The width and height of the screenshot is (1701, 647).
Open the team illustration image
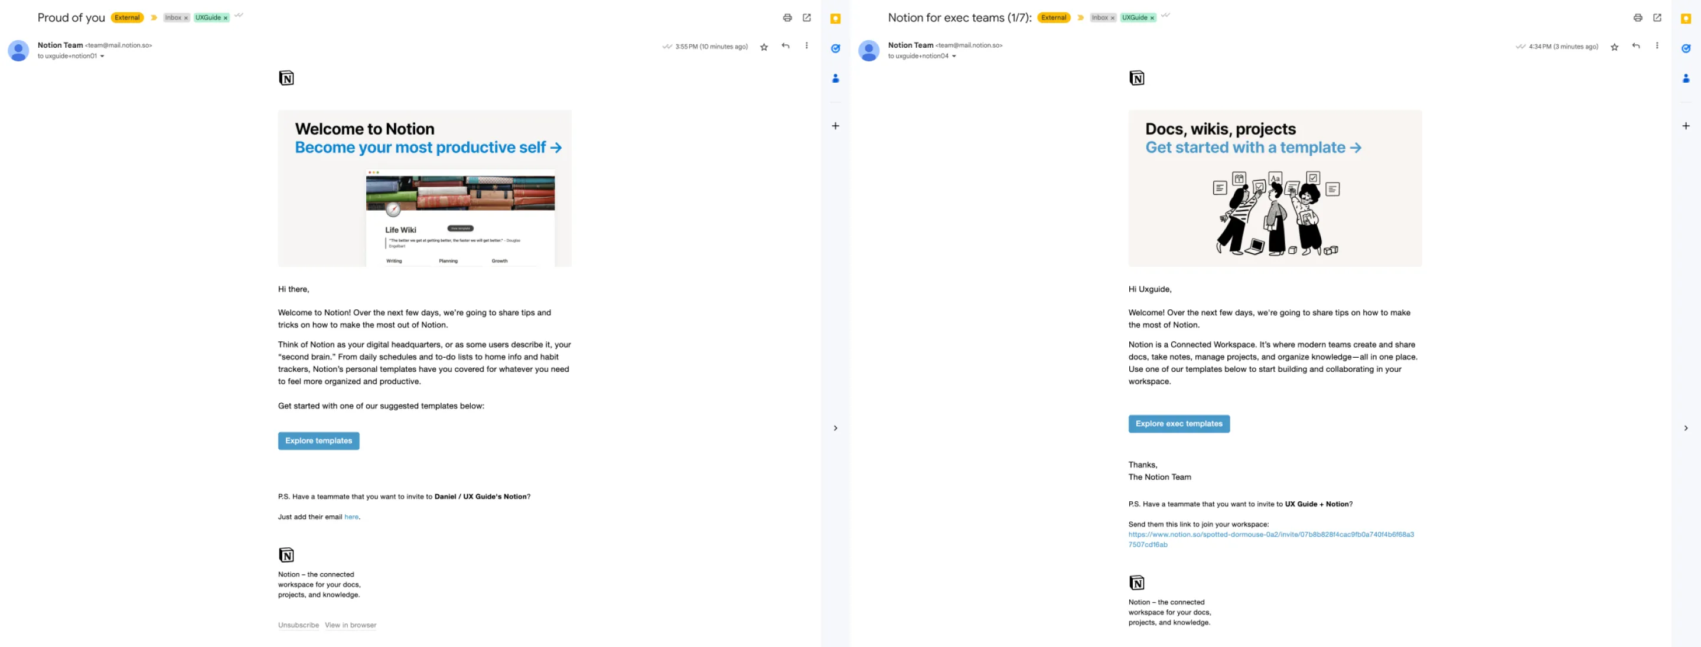pyautogui.click(x=1275, y=214)
